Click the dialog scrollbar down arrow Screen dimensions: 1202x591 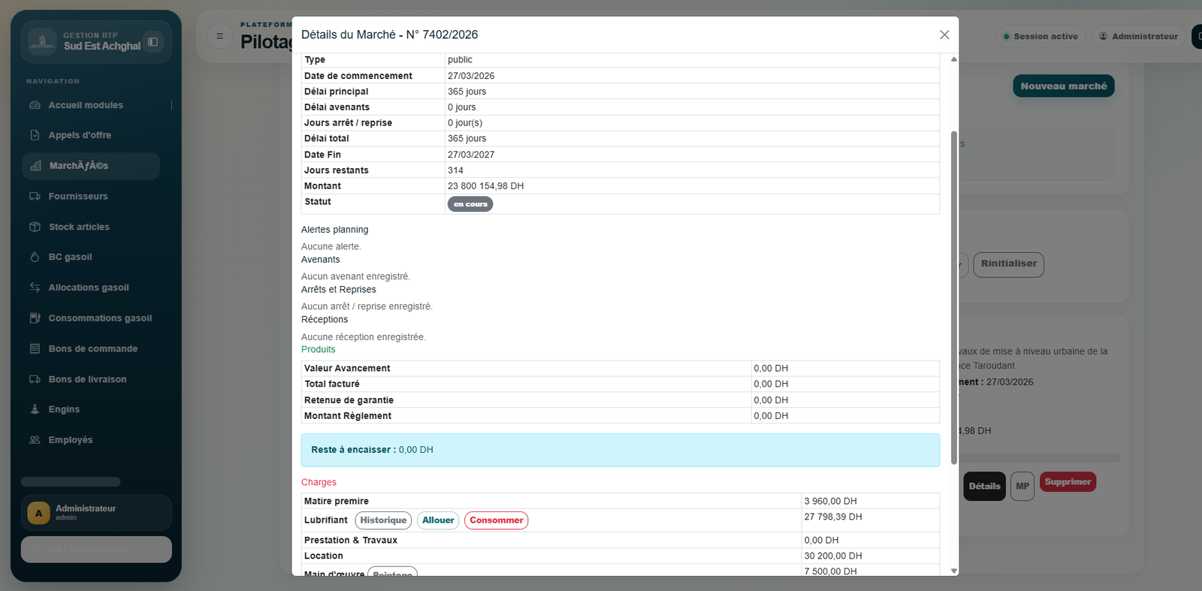954,571
